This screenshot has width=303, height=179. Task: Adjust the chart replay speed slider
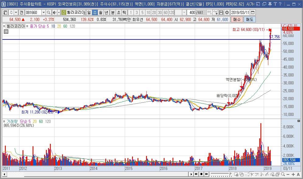coord(221,174)
